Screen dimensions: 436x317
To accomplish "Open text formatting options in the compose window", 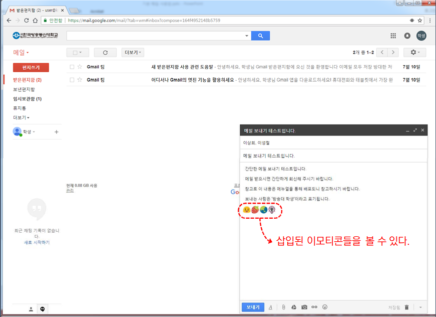I will [x=270, y=307].
